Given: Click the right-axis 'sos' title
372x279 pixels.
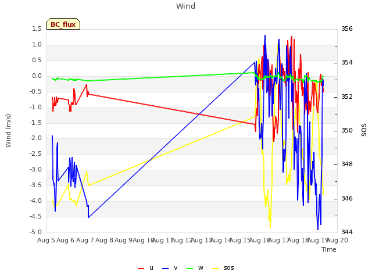Looking at the screenshot, I should (364, 130).
